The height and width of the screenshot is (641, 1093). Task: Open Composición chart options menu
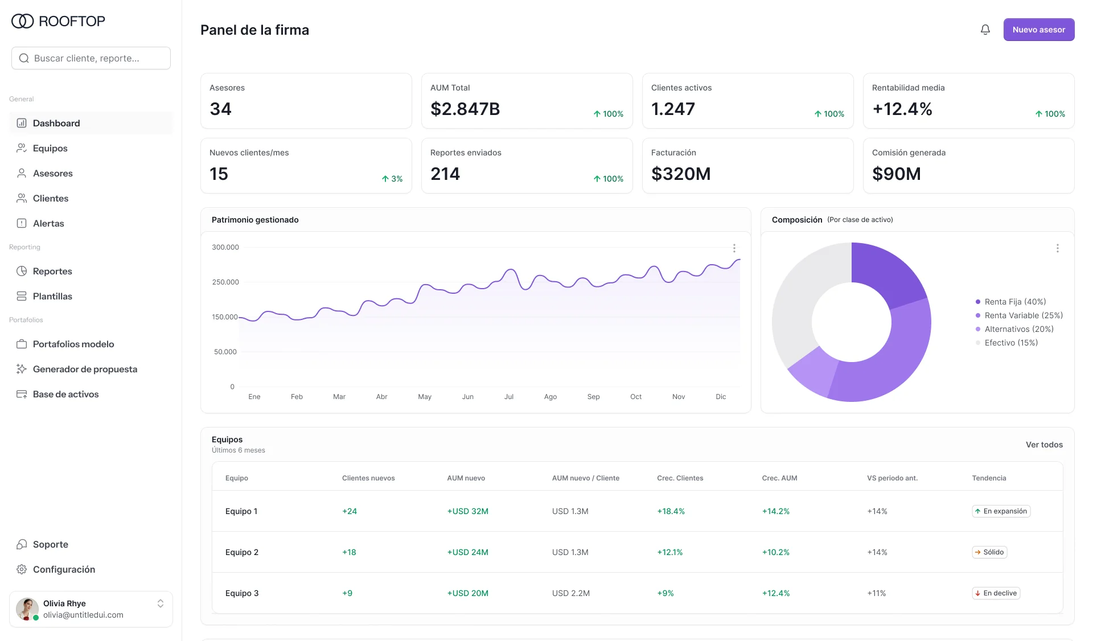click(x=1058, y=248)
